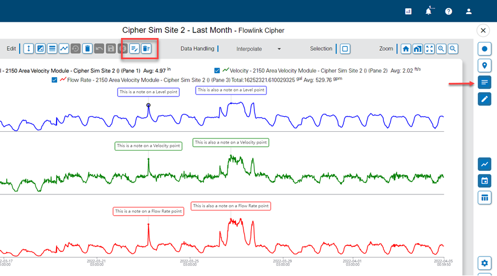Open the calendar date icon in sidebar
This screenshot has height=276, width=497.
coord(485,181)
